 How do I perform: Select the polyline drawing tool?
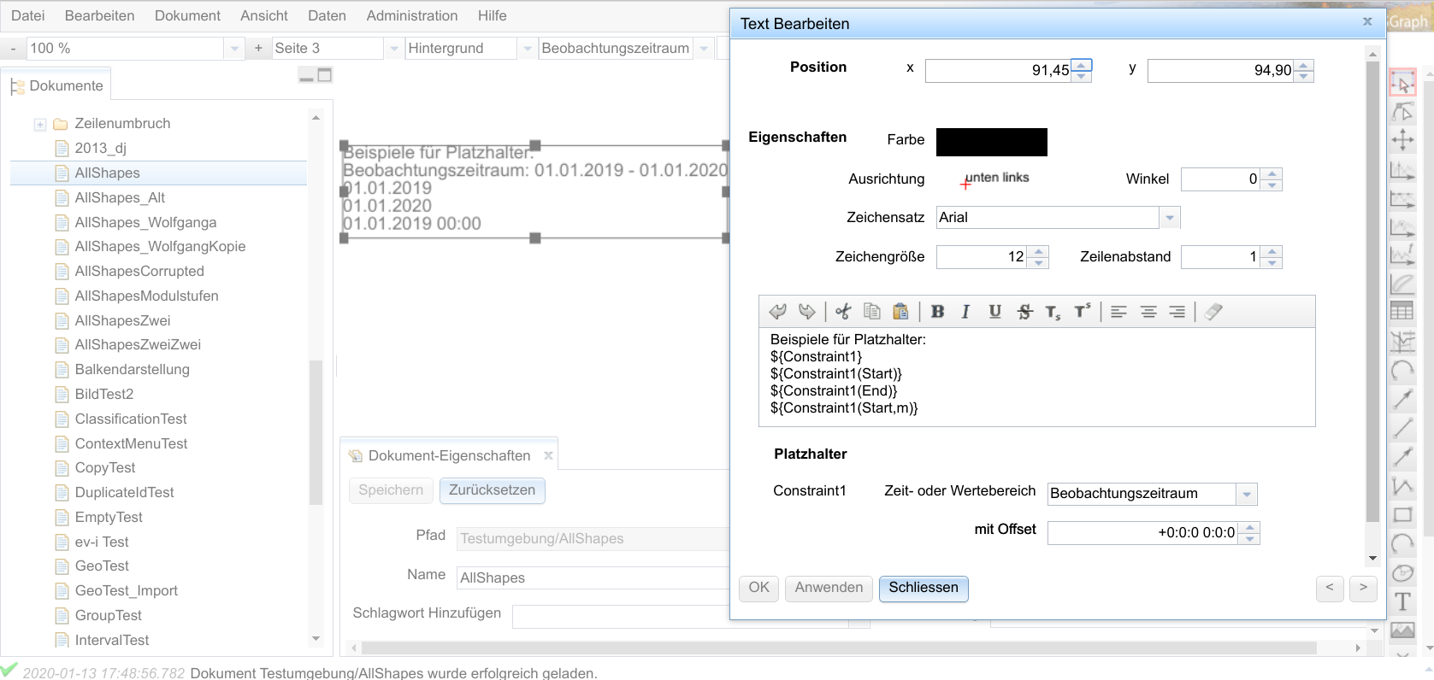pos(1402,485)
